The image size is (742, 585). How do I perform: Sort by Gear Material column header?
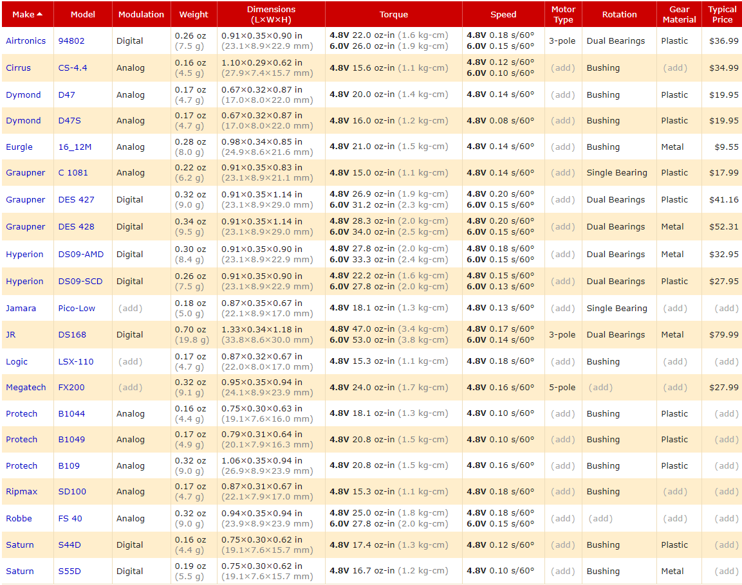(679, 14)
